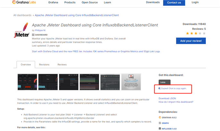Screen dimensions: 220x131
Task: Click the dashboard grid icon beside DASHBOARD
Action: (33, 35)
